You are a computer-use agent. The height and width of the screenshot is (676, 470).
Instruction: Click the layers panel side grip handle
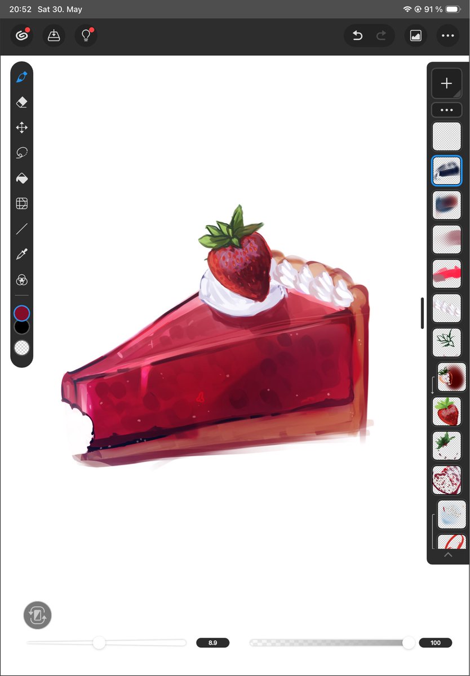(x=422, y=313)
